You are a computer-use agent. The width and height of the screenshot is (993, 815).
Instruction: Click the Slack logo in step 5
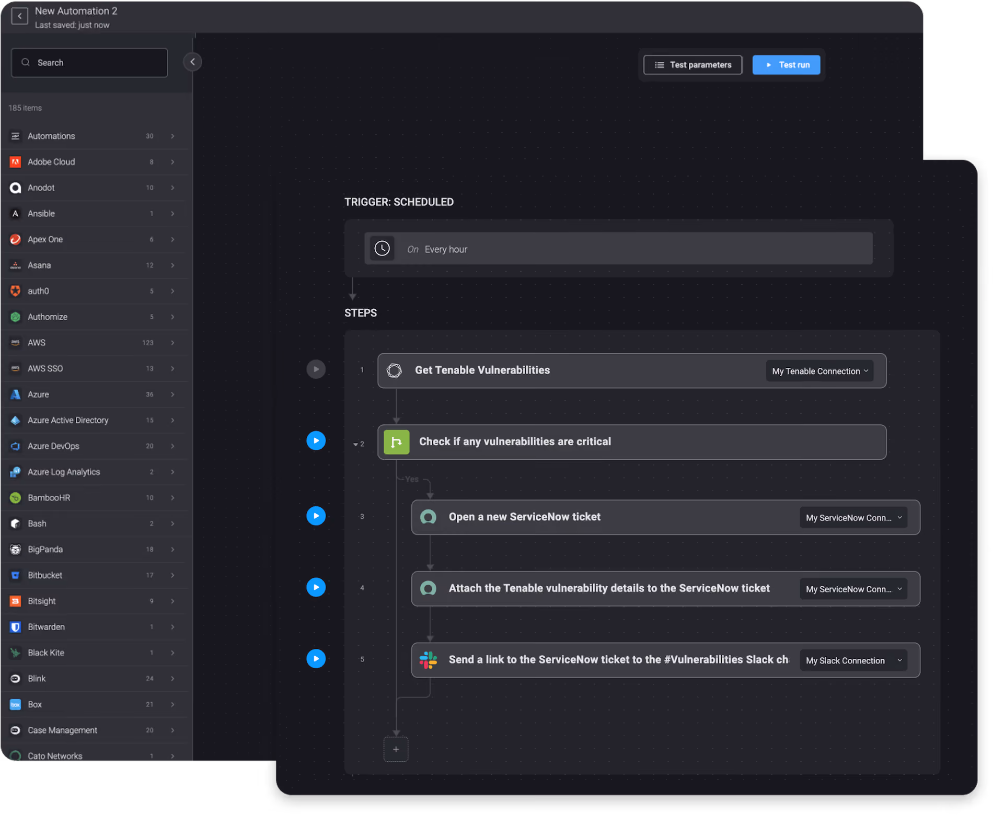tap(428, 660)
